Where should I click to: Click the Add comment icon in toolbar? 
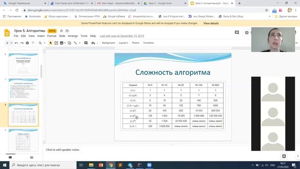(86, 43)
